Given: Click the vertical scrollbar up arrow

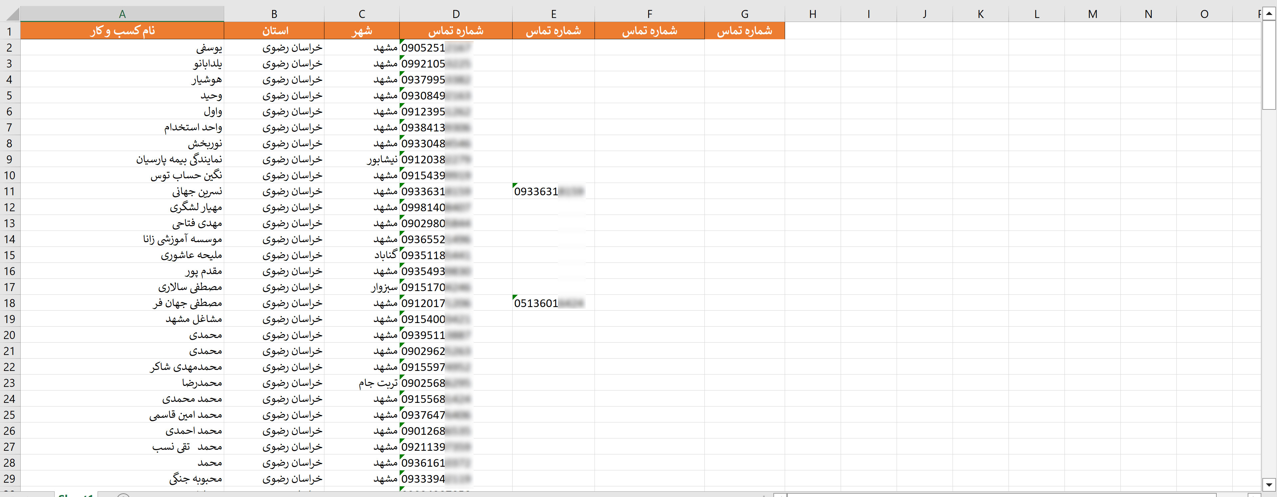Looking at the screenshot, I should click(x=1269, y=14).
